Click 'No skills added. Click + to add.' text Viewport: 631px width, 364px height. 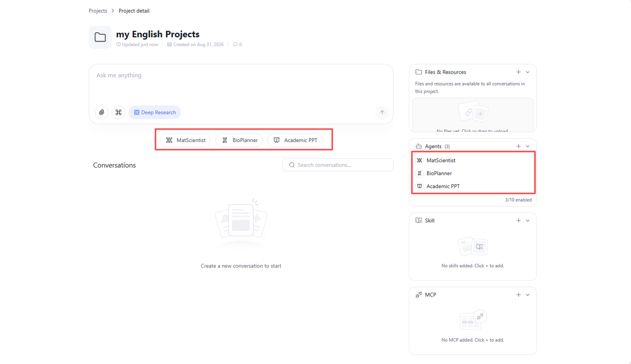click(473, 265)
